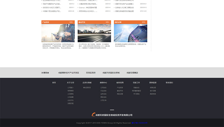Viewport: 224px width, 127px height.
Task: Open 审计流程 under 国资监管
Action: click(153, 91)
